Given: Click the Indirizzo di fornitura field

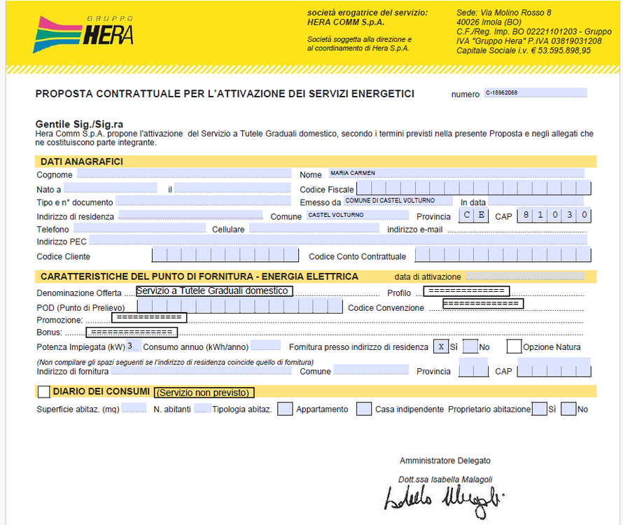Looking at the screenshot, I should pyautogui.click(x=201, y=370).
